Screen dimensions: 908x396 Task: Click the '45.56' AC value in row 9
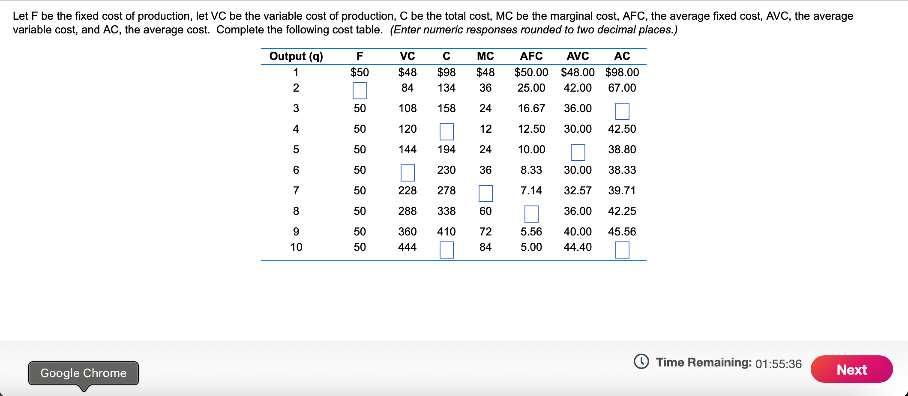(x=622, y=232)
